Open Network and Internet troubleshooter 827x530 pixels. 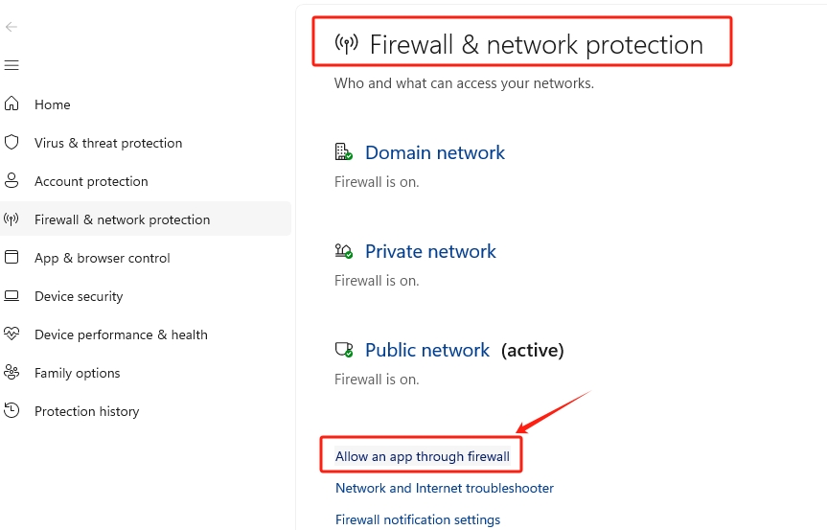coord(444,488)
